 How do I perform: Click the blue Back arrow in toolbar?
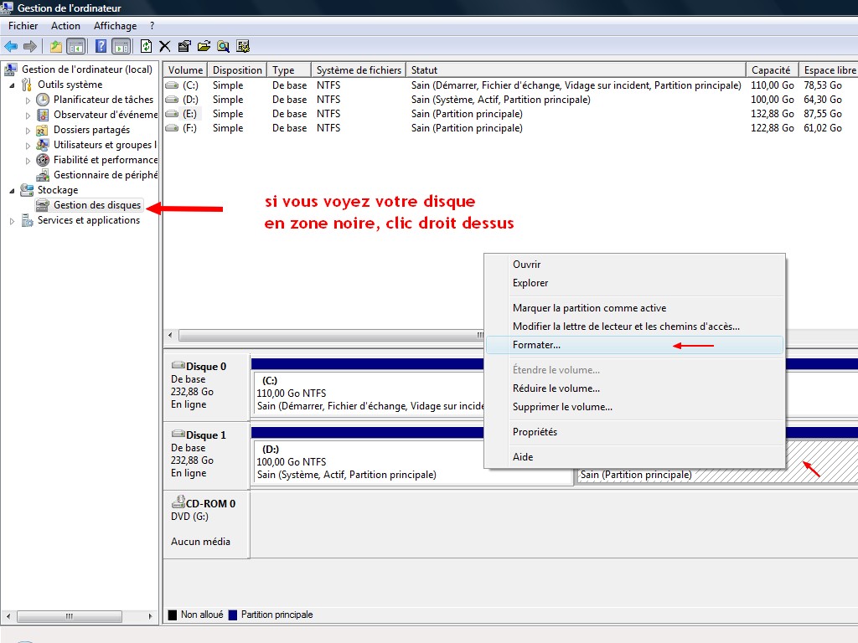11,46
